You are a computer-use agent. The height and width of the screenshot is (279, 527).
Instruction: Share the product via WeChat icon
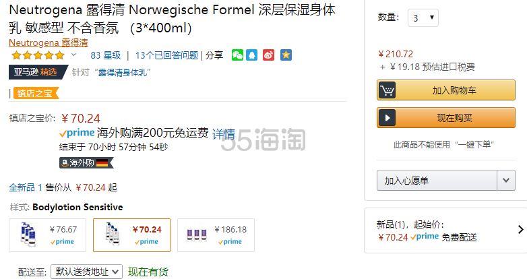pos(237,55)
